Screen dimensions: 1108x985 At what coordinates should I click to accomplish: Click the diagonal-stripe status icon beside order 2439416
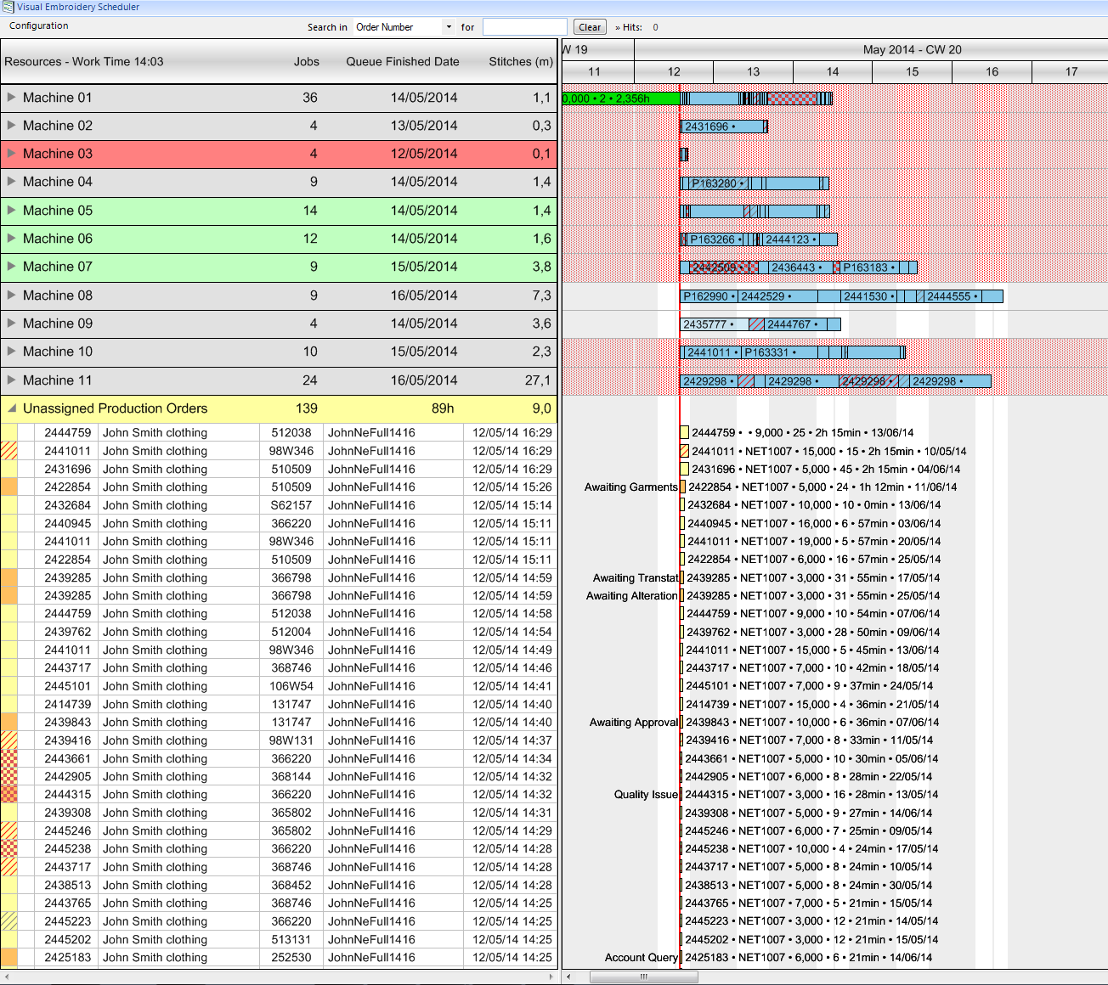click(8, 740)
